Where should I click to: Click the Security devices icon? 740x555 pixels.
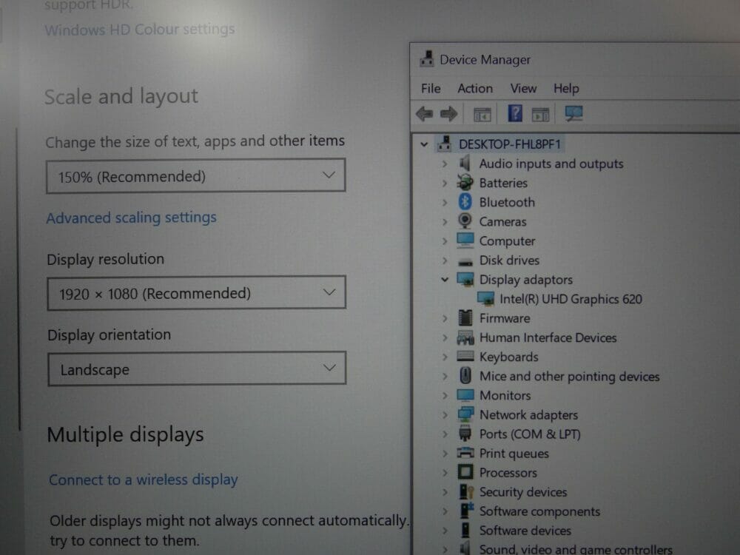click(x=466, y=492)
